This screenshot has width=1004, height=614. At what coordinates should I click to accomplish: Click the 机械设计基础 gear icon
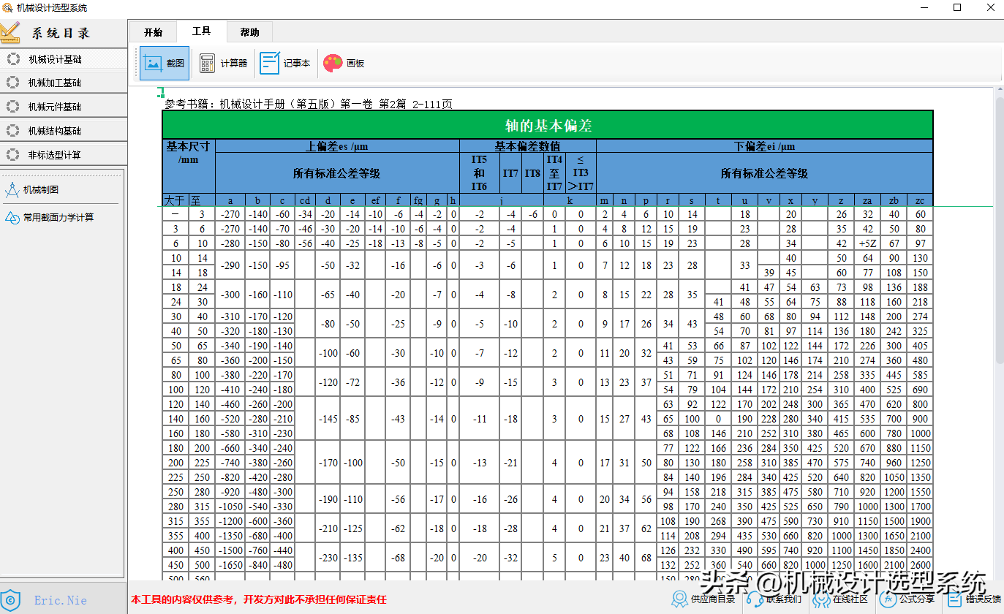[12, 59]
